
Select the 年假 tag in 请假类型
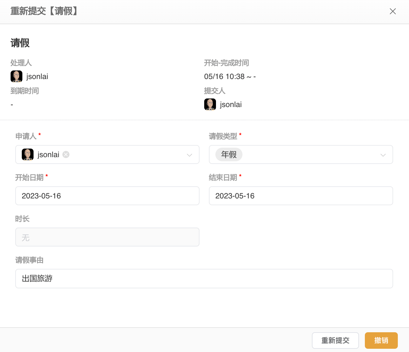[x=229, y=154]
